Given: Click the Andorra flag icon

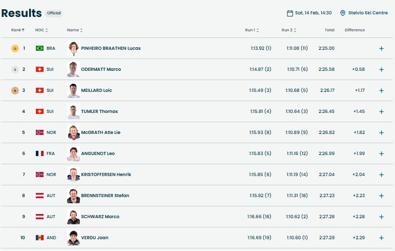Looking at the screenshot, I should click(x=39, y=238).
